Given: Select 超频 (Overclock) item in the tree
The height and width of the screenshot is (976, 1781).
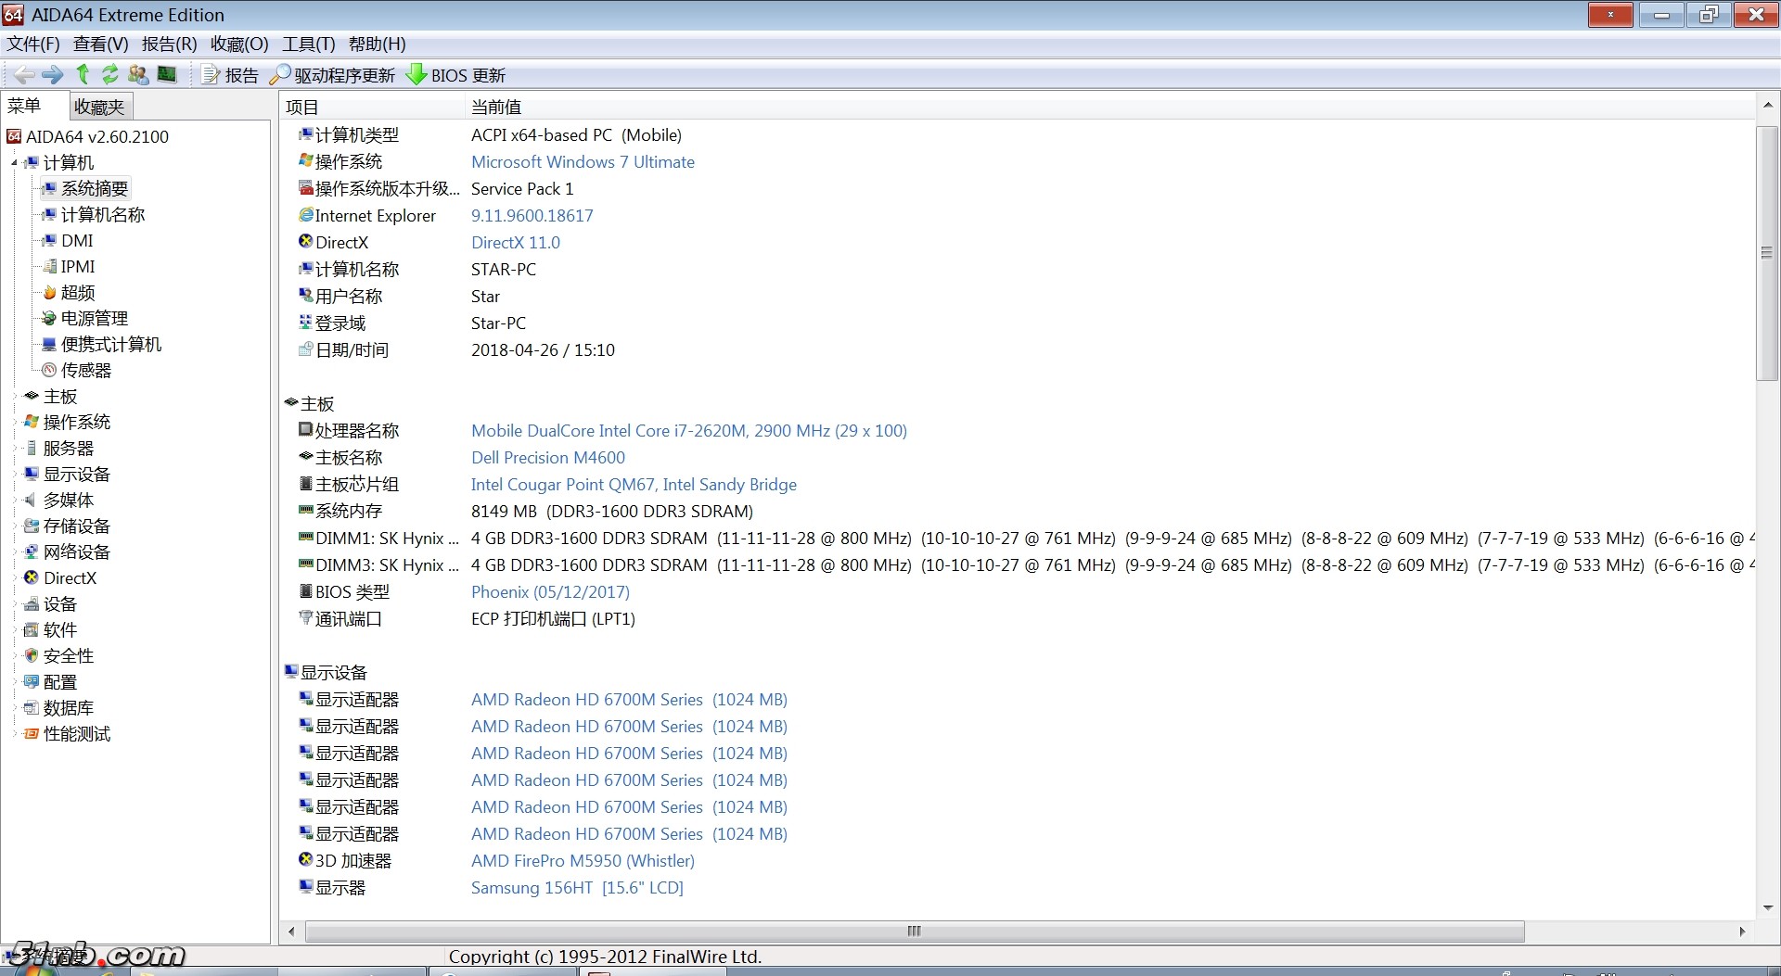Looking at the screenshot, I should 78,292.
